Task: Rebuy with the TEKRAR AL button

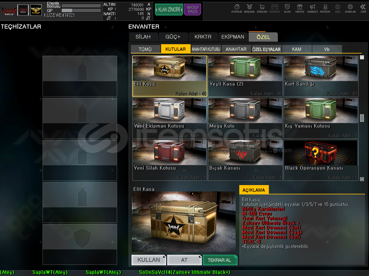Action: (220, 260)
